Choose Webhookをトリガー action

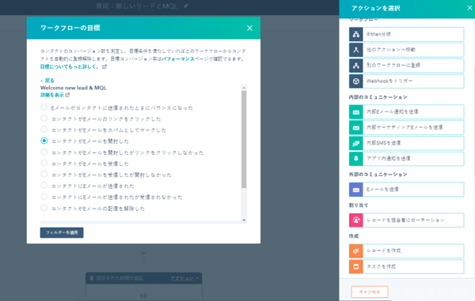(407, 81)
